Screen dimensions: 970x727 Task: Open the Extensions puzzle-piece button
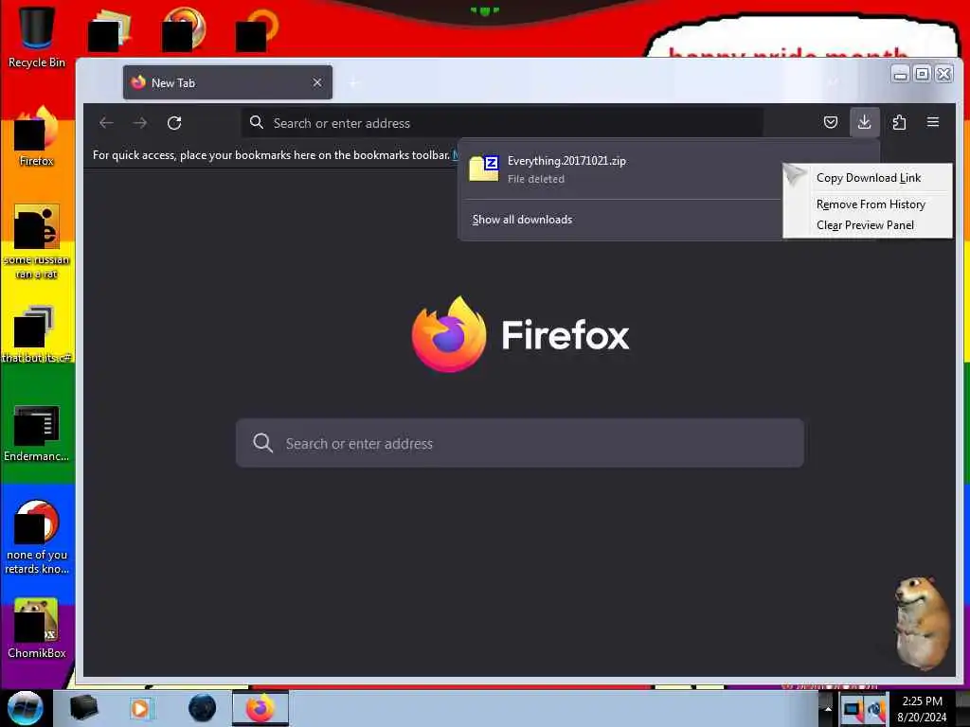pyautogui.click(x=899, y=122)
